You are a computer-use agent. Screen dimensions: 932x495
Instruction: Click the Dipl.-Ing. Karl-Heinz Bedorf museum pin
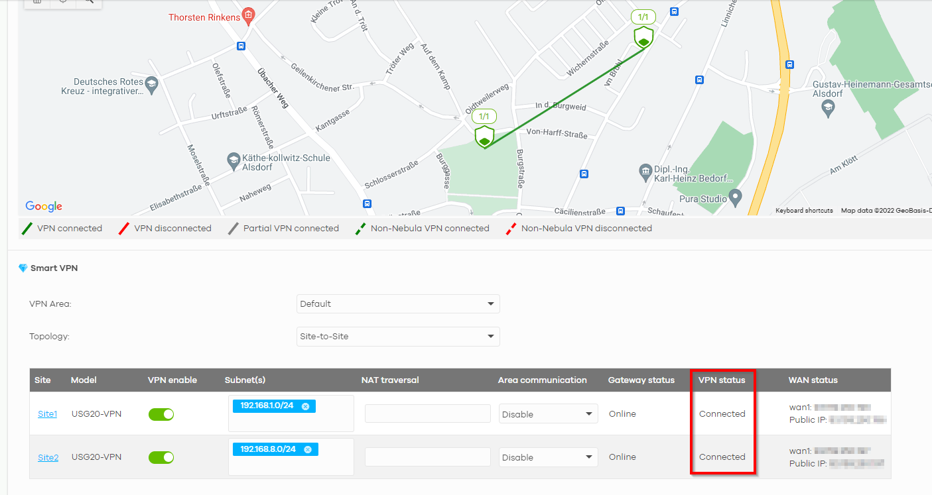[x=645, y=172]
